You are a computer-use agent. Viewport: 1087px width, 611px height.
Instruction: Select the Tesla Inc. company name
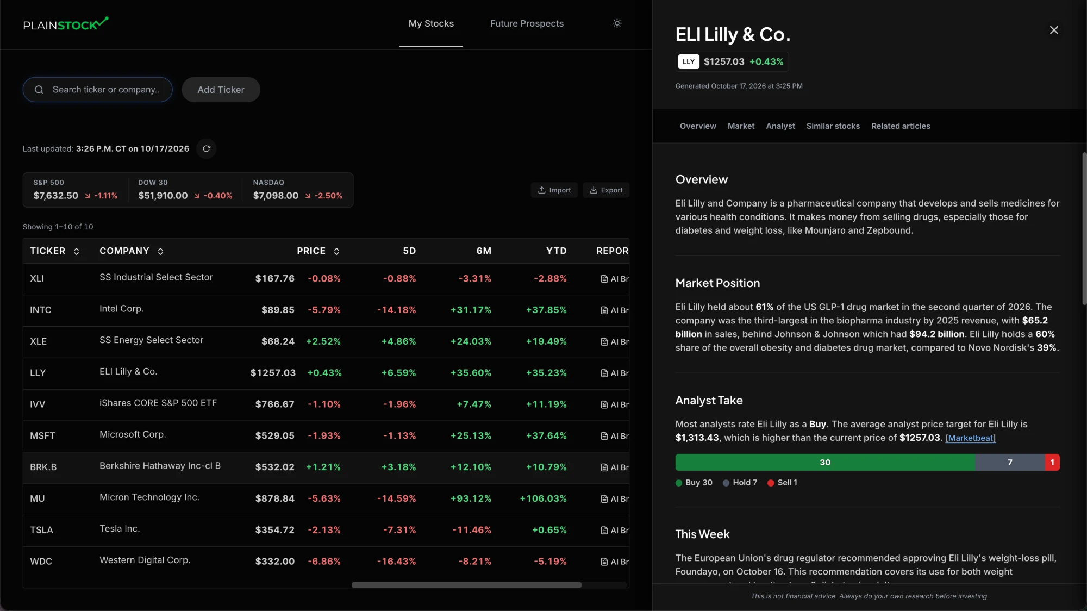click(x=120, y=529)
